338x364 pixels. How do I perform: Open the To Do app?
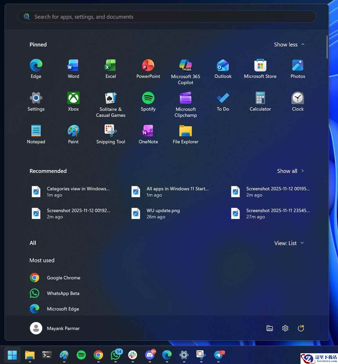(x=223, y=102)
